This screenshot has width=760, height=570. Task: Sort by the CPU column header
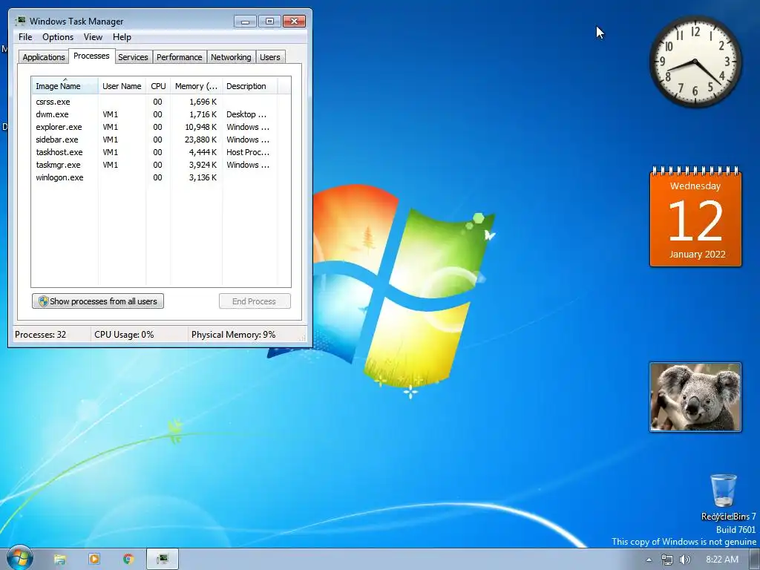[158, 85]
